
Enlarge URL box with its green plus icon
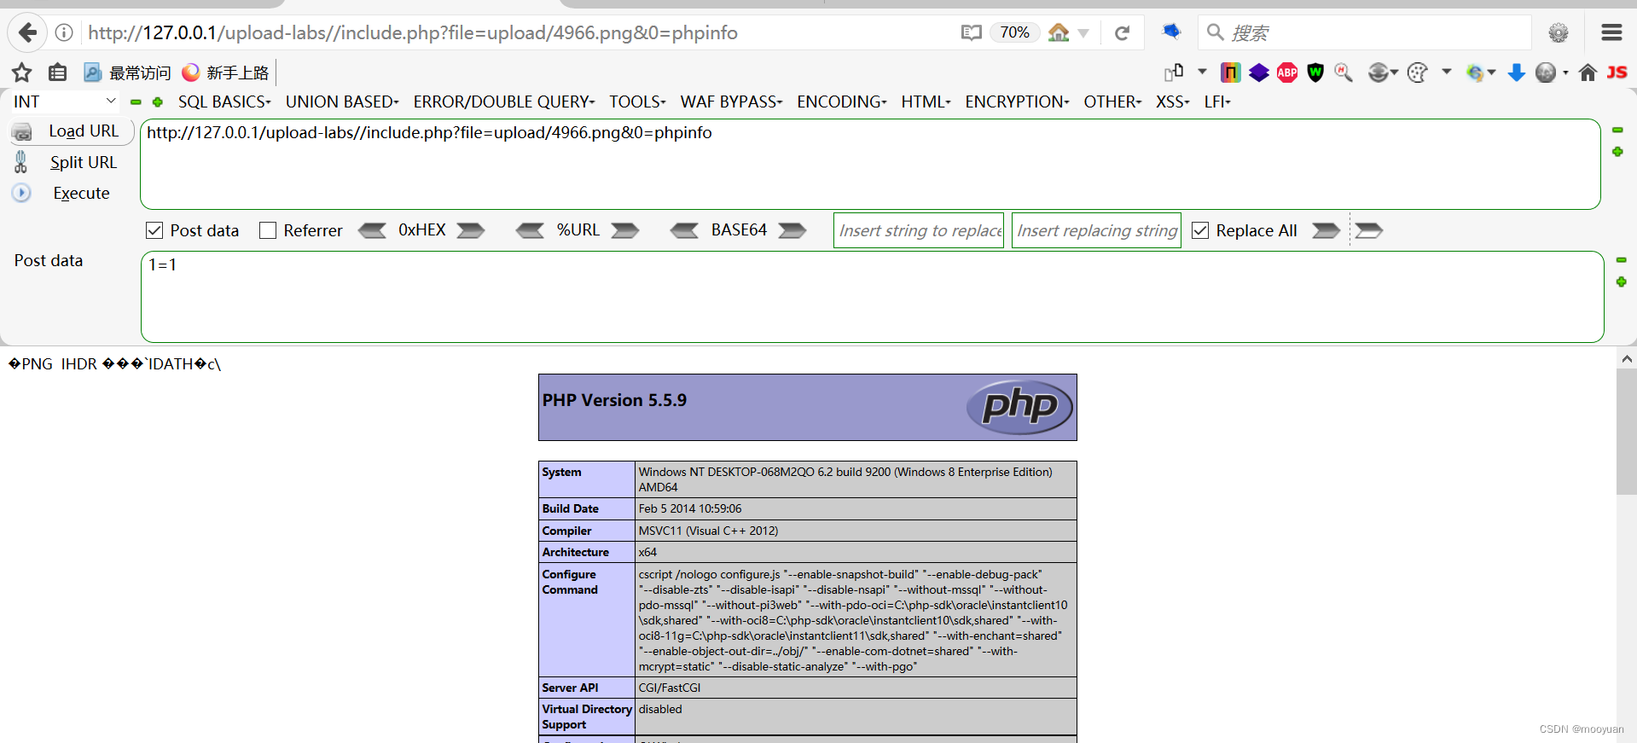coord(1617,151)
